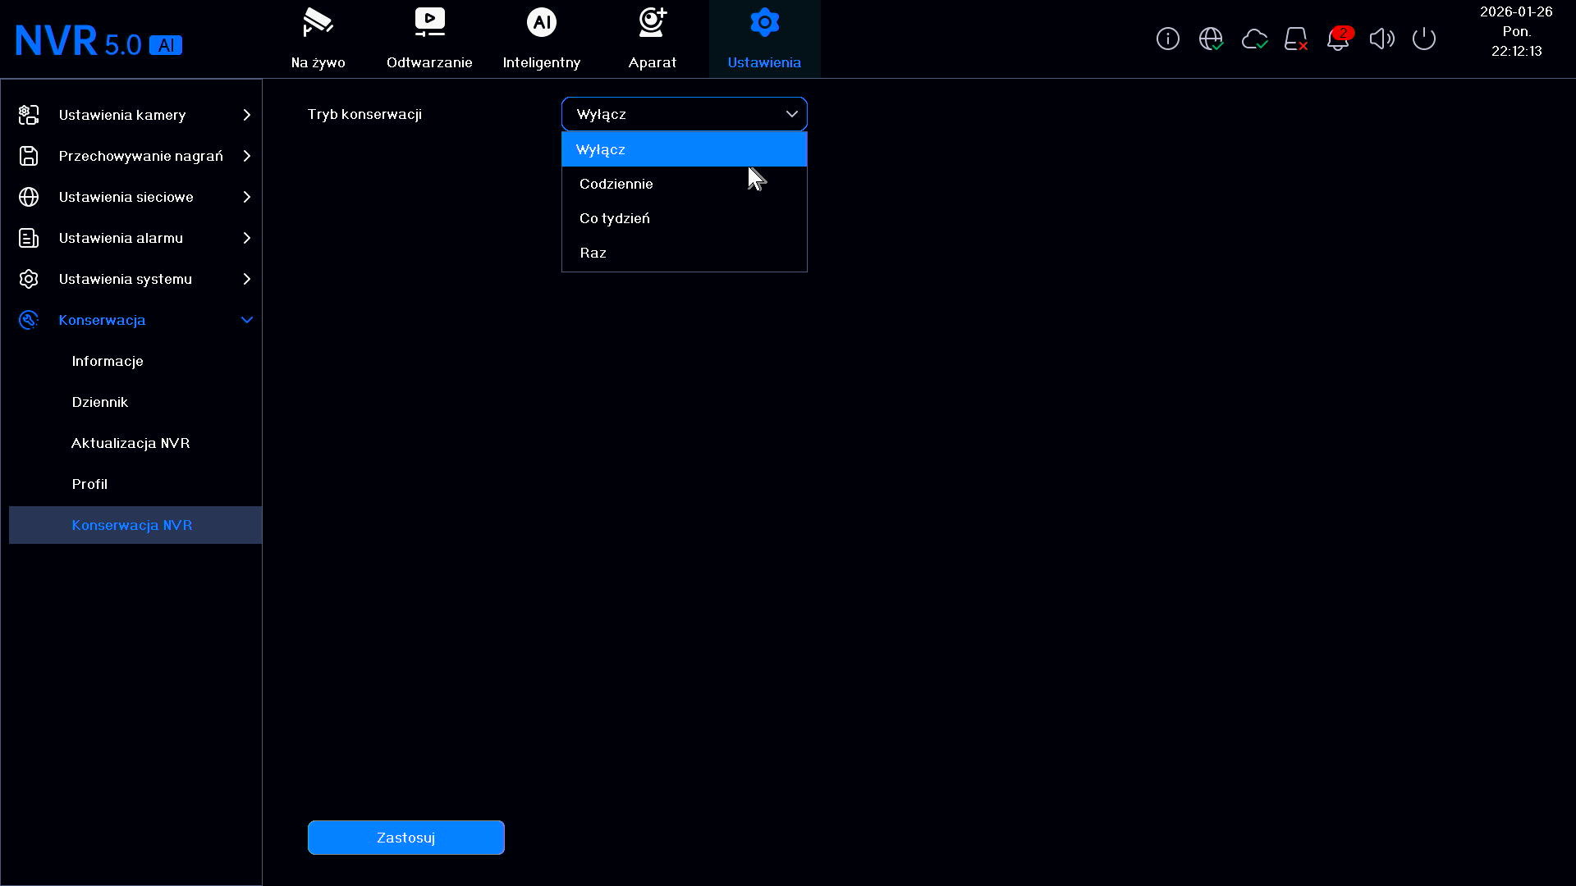Collapse the Tryb konserwacji dropdown arrow
Image resolution: width=1576 pixels, height=886 pixels.
click(x=792, y=114)
